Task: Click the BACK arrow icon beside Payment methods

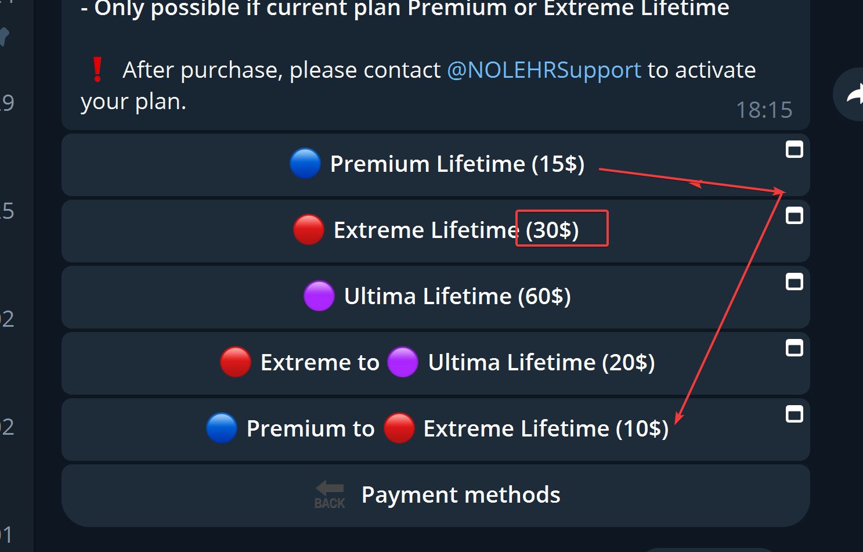Action: pos(330,495)
